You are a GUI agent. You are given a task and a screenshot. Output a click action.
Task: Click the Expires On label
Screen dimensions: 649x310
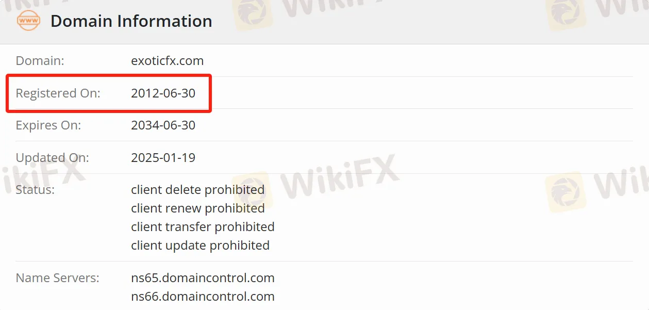point(48,125)
